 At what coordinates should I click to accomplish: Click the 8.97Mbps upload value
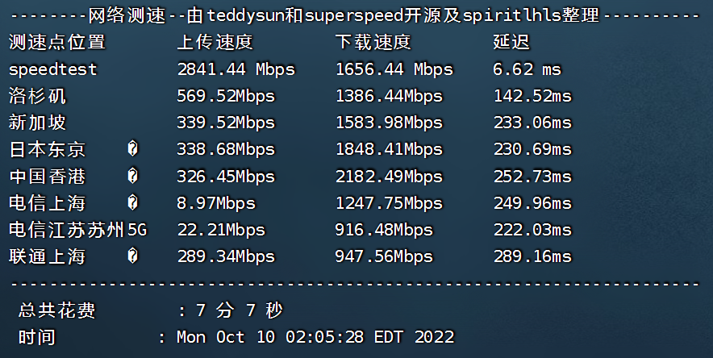point(216,203)
